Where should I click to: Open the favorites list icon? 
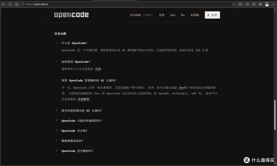[x=247, y=4]
